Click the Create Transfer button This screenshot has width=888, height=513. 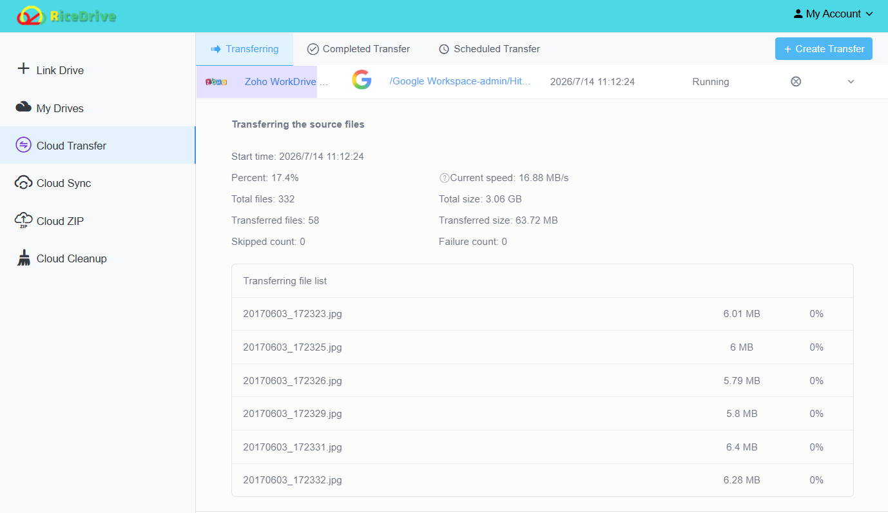pos(824,49)
